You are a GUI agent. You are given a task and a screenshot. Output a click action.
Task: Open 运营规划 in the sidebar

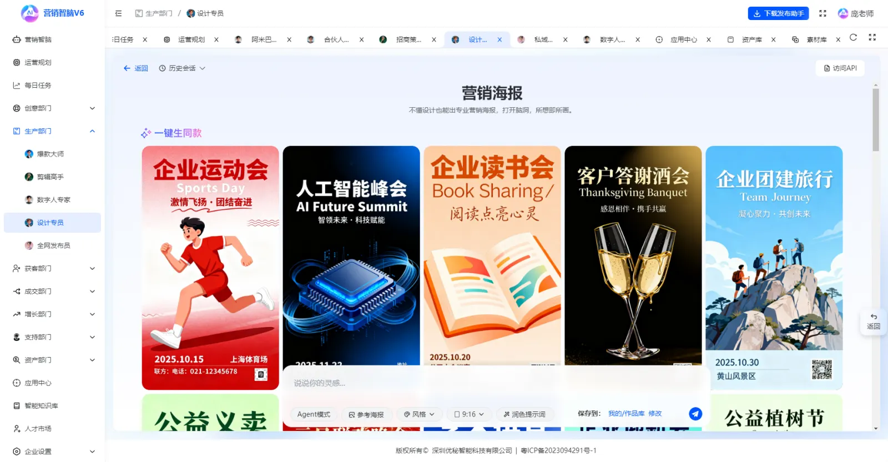point(53,62)
